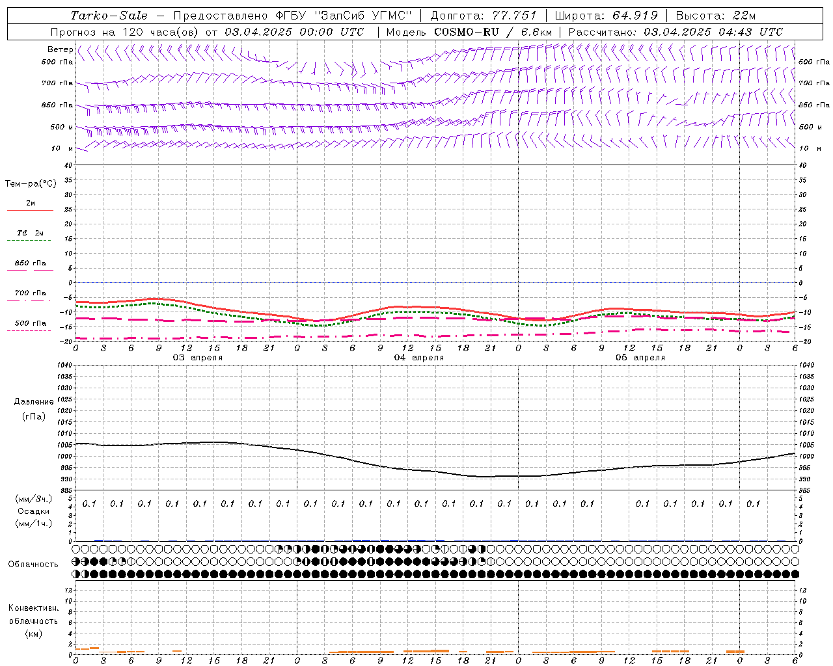Click the (мм/3ч.) precipitation unit label
The image size is (833, 666).
point(34,499)
